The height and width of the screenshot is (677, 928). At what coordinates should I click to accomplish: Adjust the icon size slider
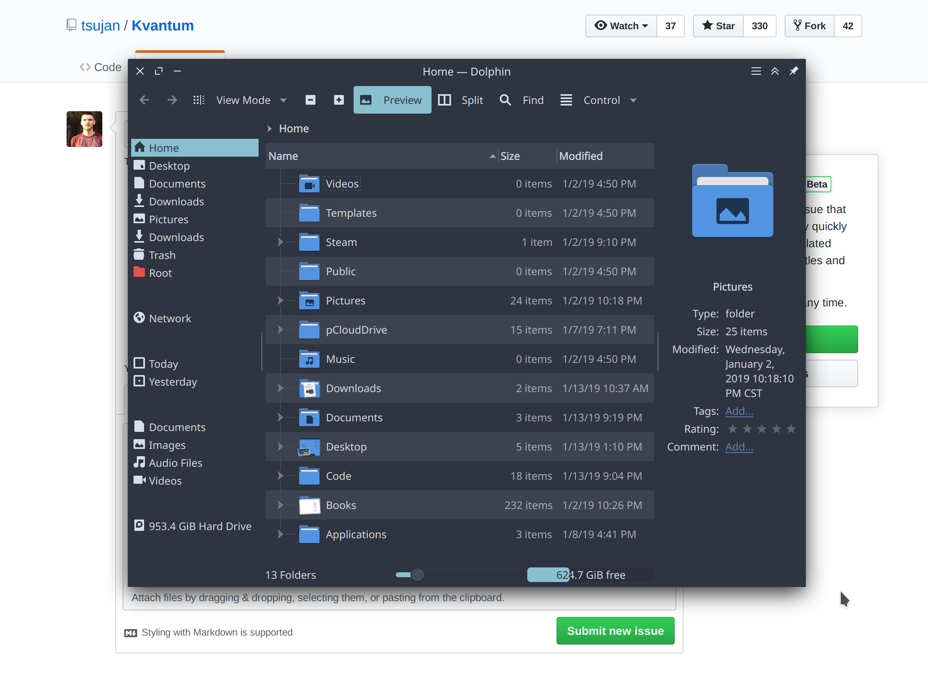pyautogui.click(x=417, y=575)
